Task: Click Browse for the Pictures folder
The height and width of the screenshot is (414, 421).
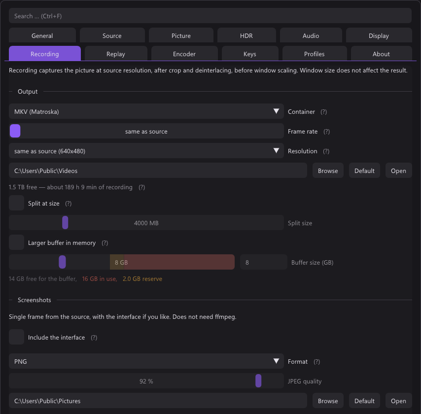Action: (x=328, y=401)
